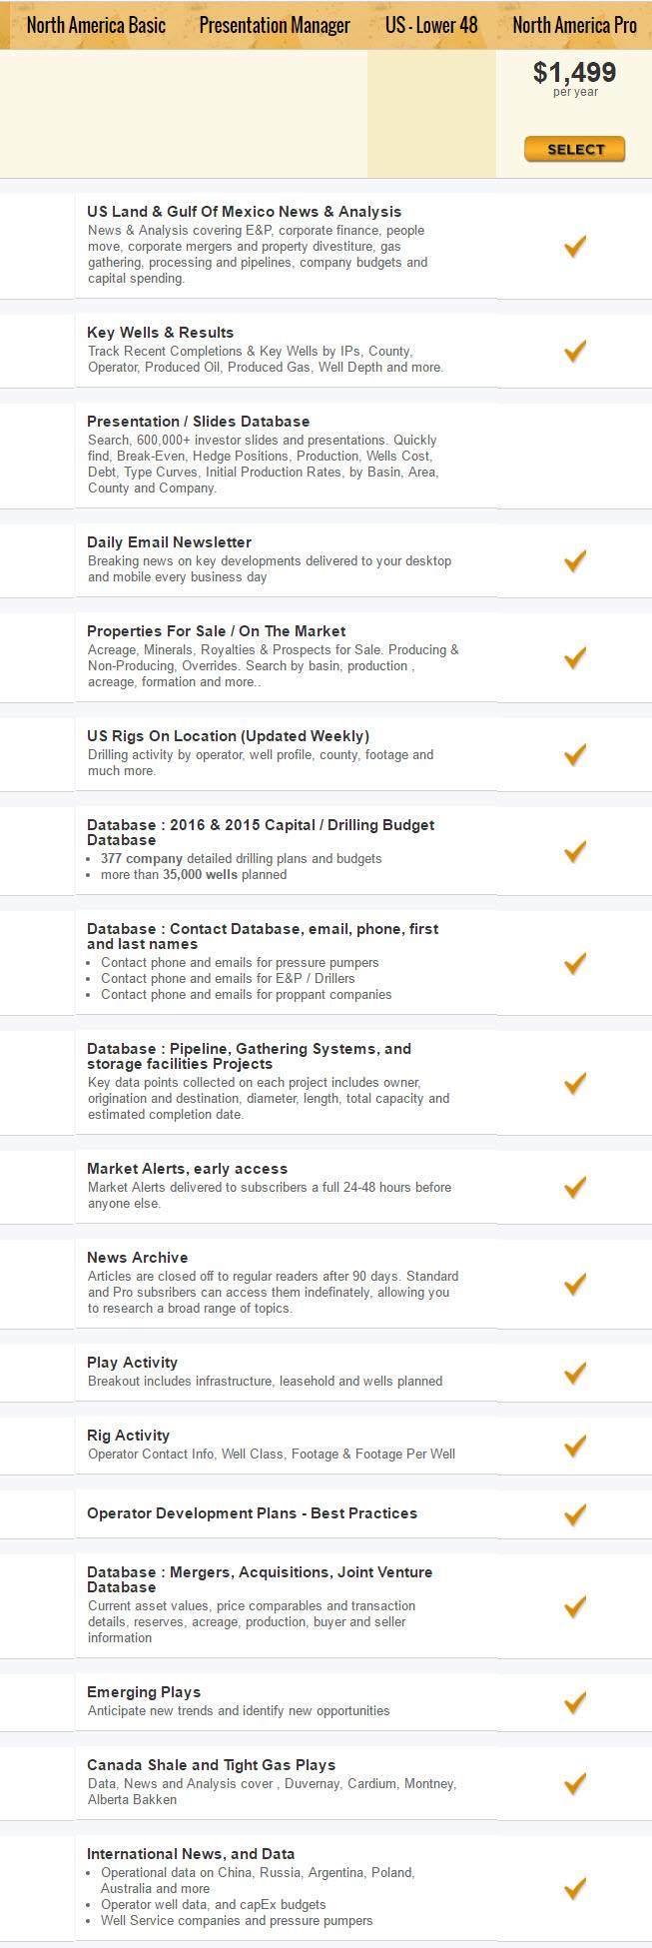The image size is (652, 1948).
Task: Choose the North America Pro plan tab
Action: pos(574,25)
